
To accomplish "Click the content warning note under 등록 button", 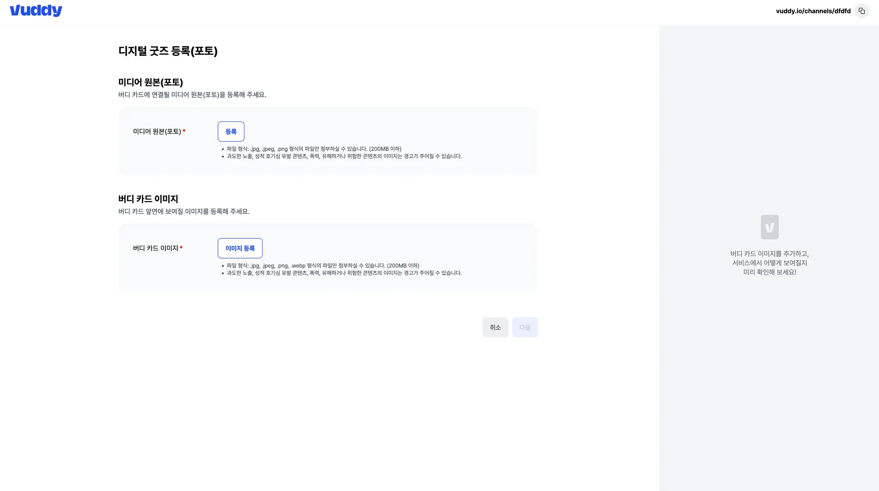I will (x=344, y=157).
